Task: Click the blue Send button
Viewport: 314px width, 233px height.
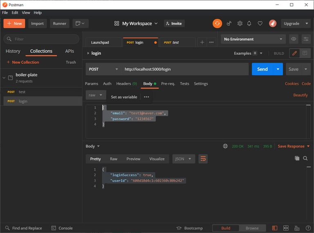Action: pyautogui.click(x=262, y=69)
